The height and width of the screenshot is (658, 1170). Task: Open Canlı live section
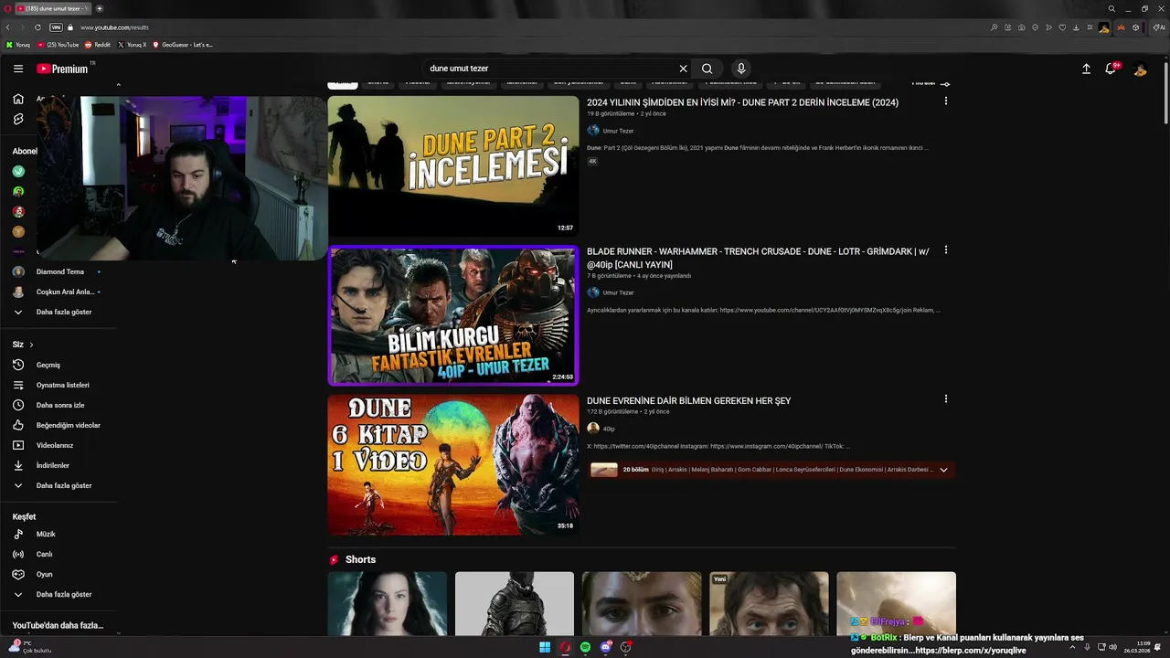click(44, 554)
